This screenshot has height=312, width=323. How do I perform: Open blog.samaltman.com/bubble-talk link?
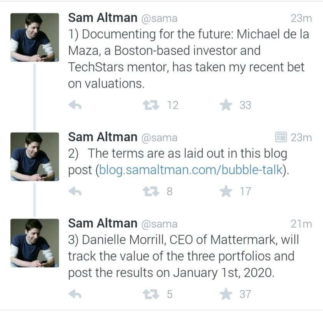(191, 170)
